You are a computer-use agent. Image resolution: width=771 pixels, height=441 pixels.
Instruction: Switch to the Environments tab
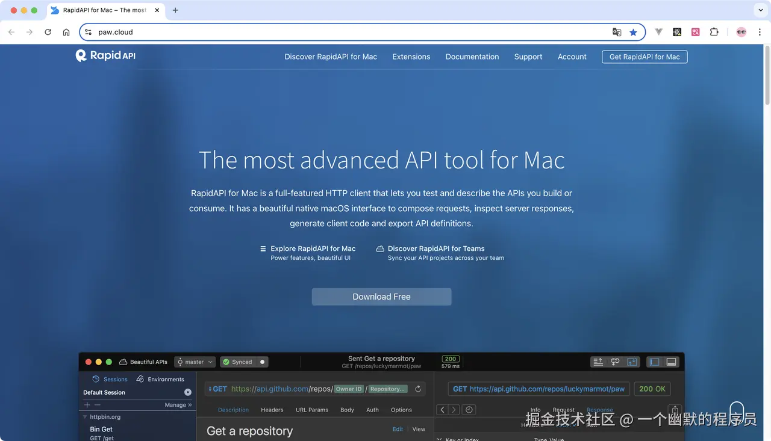tap(160, 379)
